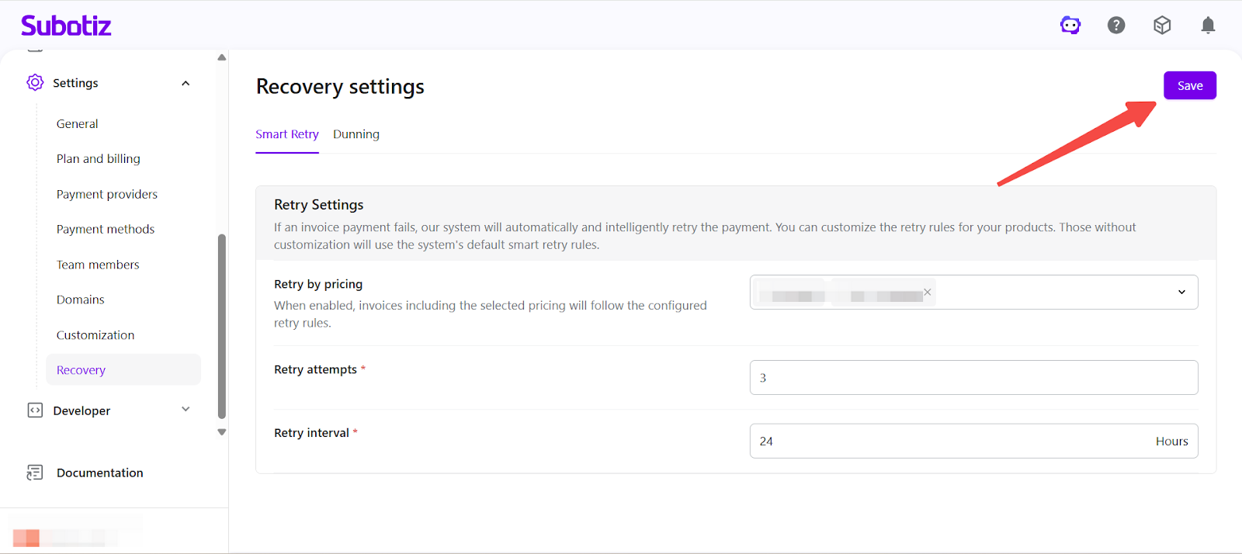Go to Team members settings
The image size is (1242, 554).
coord(98,265)
